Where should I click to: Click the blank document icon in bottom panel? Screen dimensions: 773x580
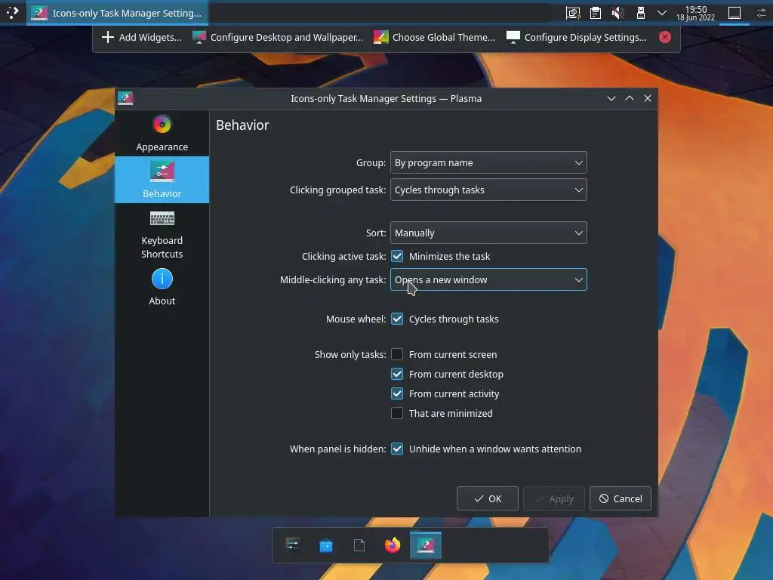click(359, 545)
